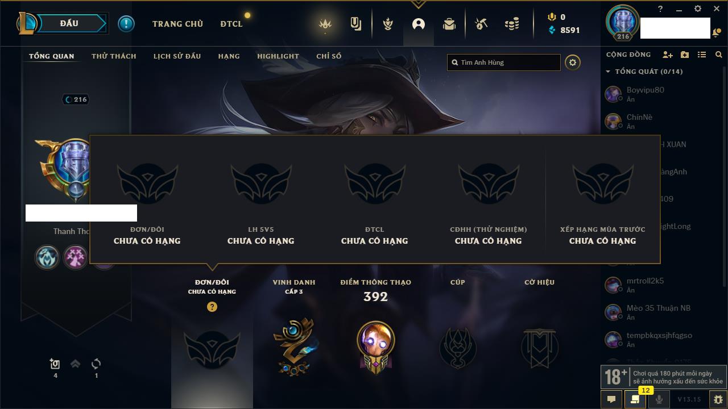The width and height of the screenshot is (728, 409).
Task: Click the exclamation alert icon near ĐẤU
Action: point(126,24)
